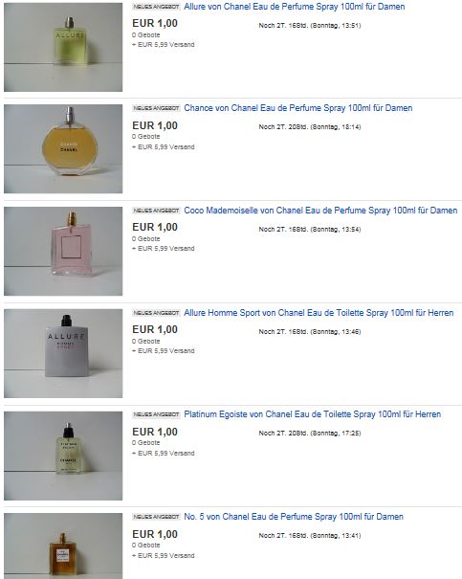
Task: Click the Neues Angebot badge beside Chance
Action: coord(156,108)
